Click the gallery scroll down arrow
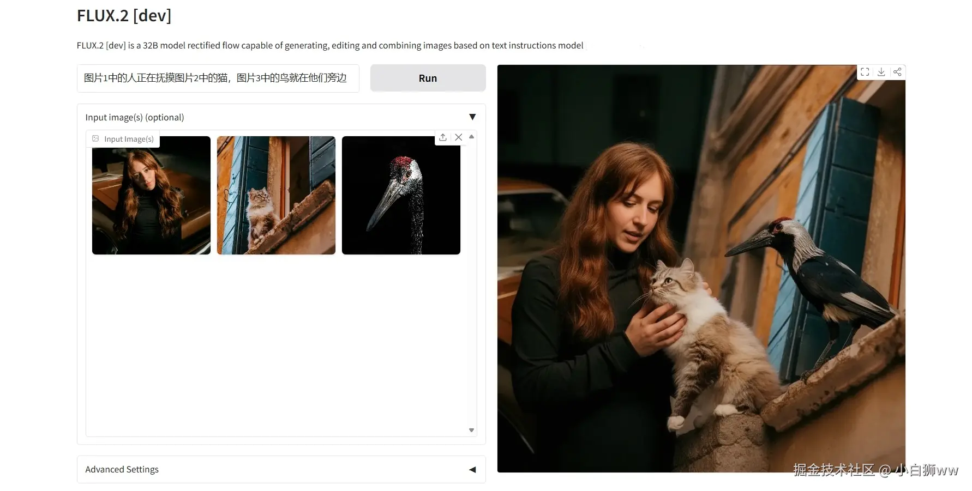Image resolution: width=972 pixels, height=491 pixels. point(471,430)
